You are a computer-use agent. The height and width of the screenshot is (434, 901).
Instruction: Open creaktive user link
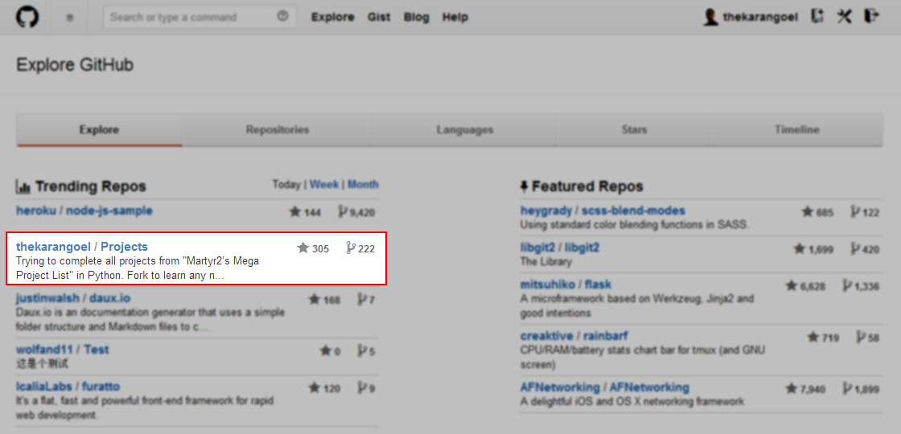point(546,336)
